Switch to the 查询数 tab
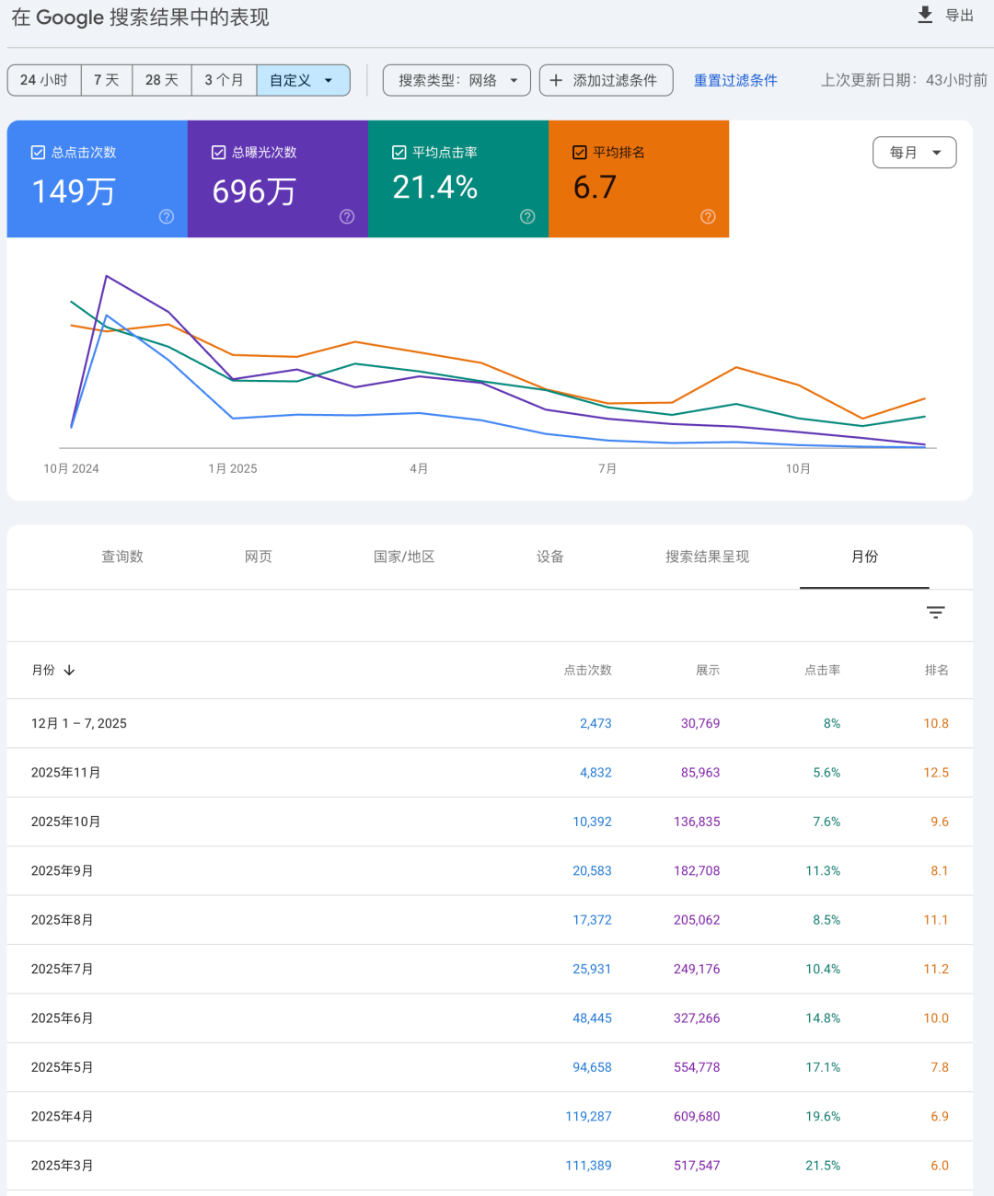 click(122, 557)
